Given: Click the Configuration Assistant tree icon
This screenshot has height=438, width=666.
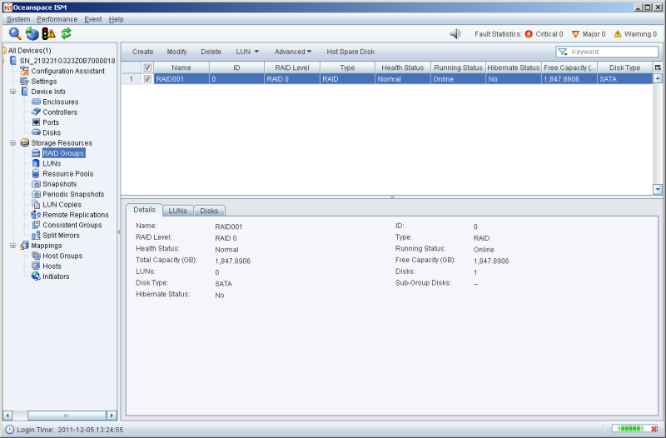Looking at the screenshot, I should pos(25,71).
